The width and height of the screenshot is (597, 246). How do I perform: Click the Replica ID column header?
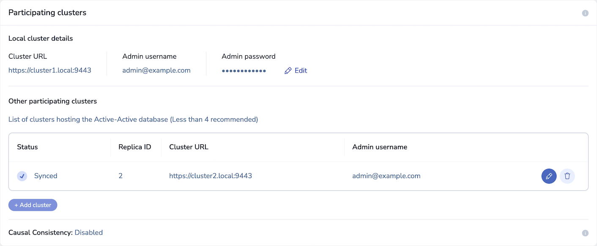tap(134, 147)
